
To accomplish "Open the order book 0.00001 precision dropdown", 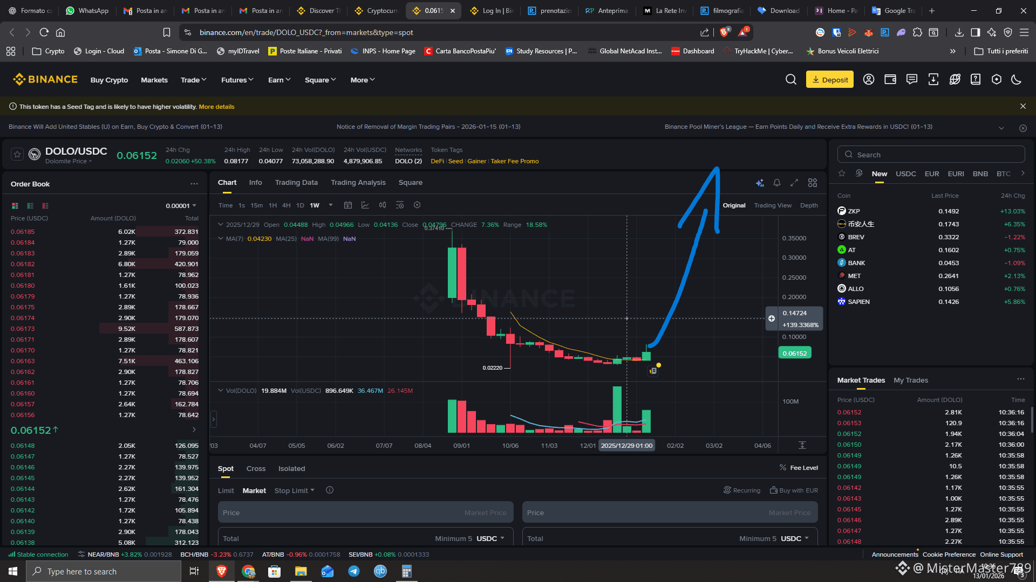I will point(181,206).
